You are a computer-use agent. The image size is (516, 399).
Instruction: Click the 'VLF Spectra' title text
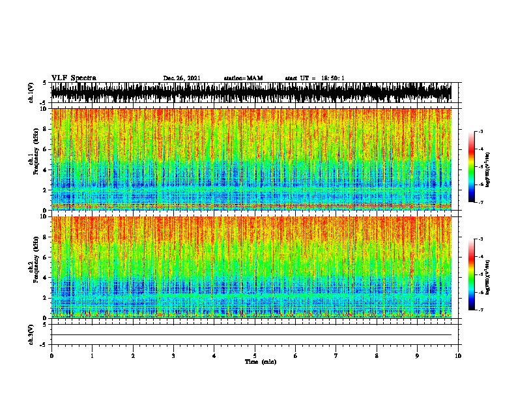(74, 78)
